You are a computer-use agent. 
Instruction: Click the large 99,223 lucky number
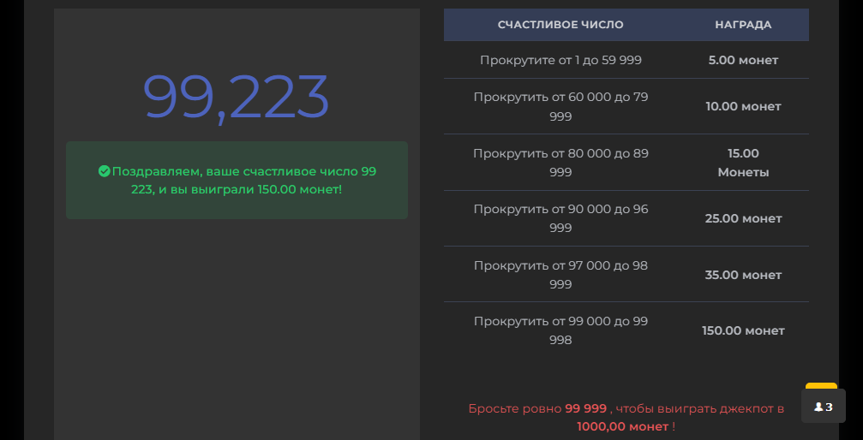(x=237, y=97)
